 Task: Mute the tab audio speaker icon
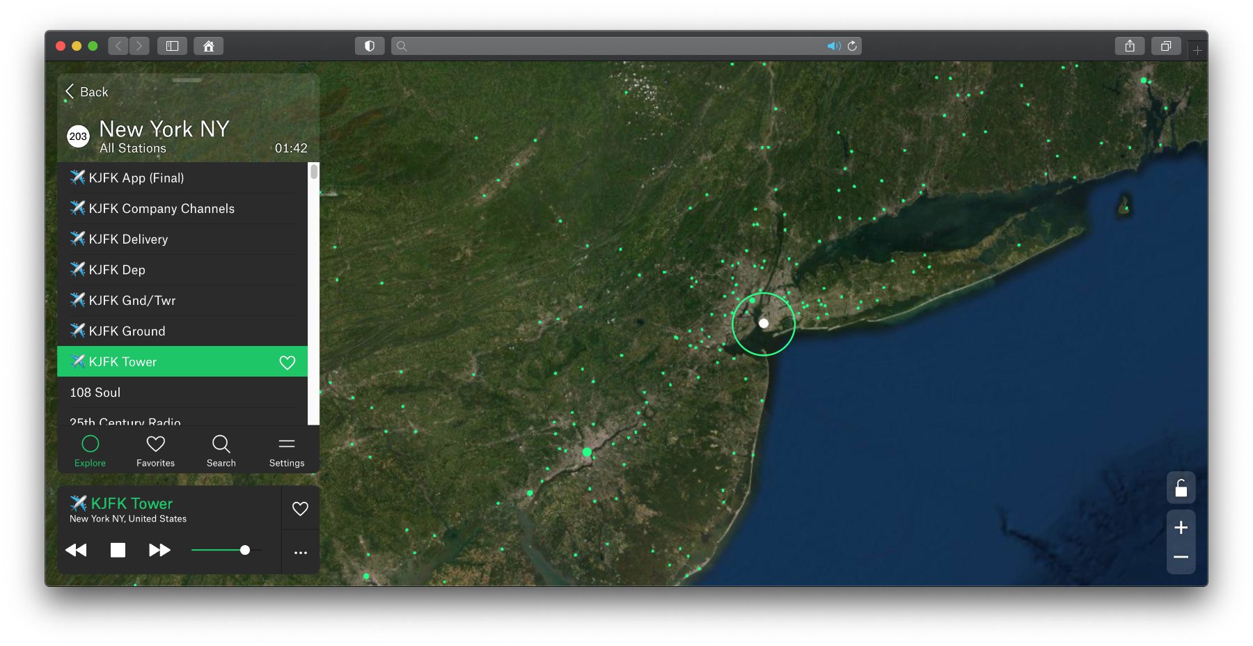coord(833,46)
